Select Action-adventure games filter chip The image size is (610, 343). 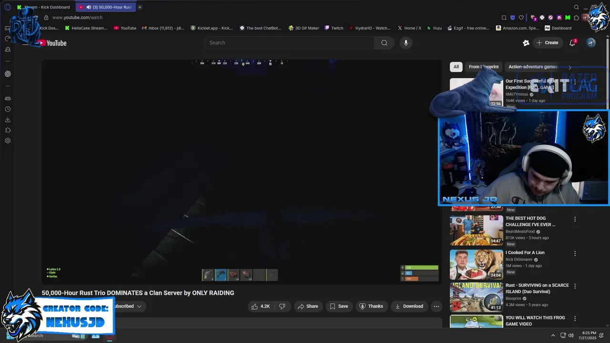click(533, 67)
